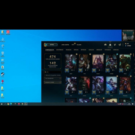Open the profile icon in top navigation
Image resolution: width=135 pixels, height=135 pixels.
pos(105,45)
